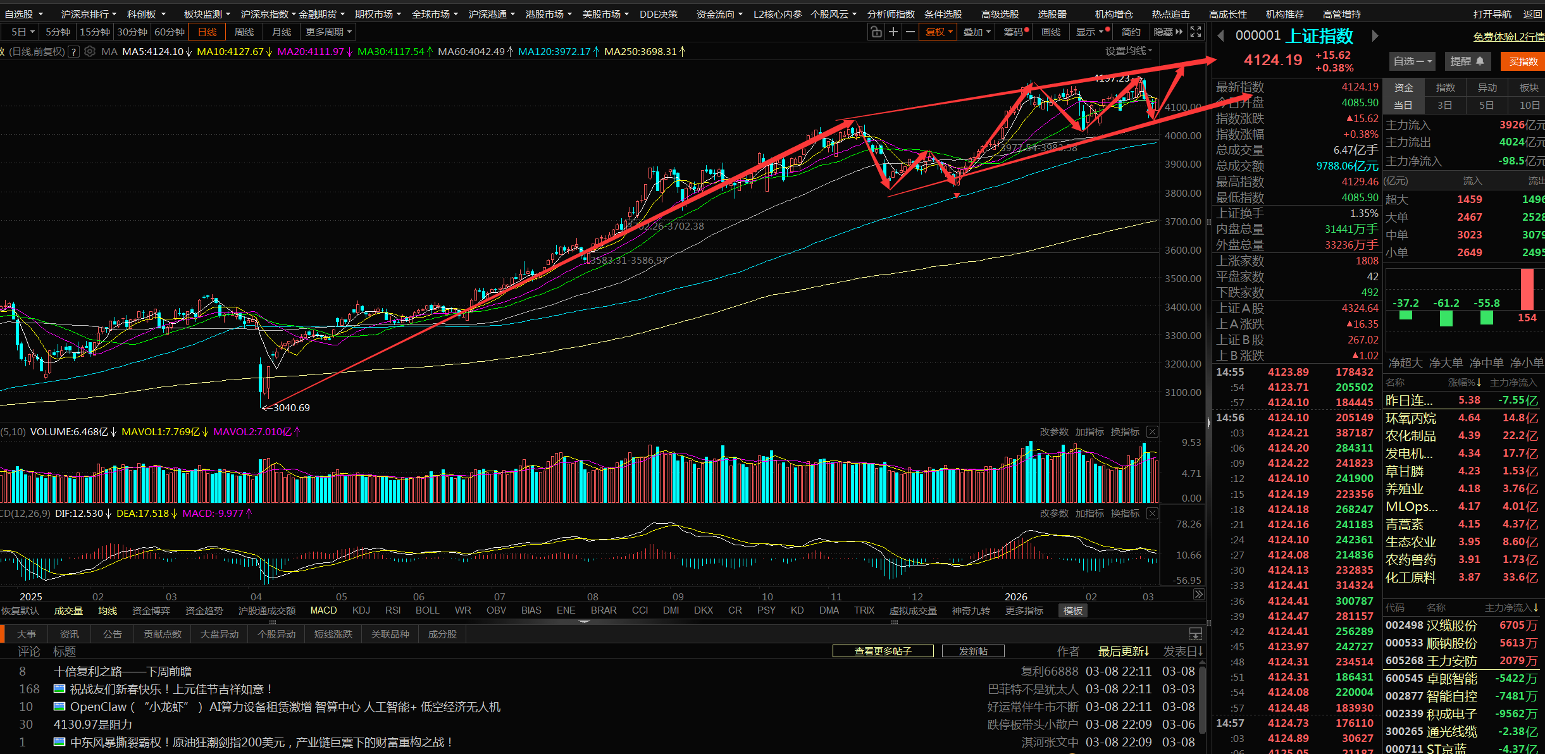This screenshot has height=754, width=1545.
Task: Click the 买指数 buy index button
Action: pos(1523,61)
